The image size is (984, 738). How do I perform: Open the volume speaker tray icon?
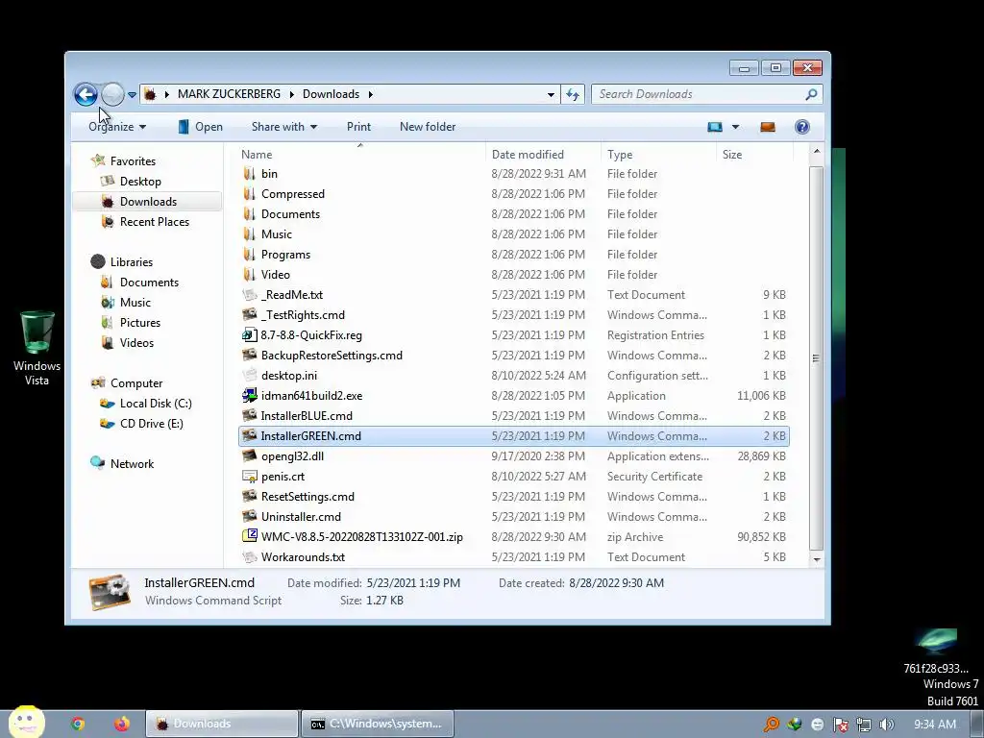pyautogui.click(x=886, y=725)
